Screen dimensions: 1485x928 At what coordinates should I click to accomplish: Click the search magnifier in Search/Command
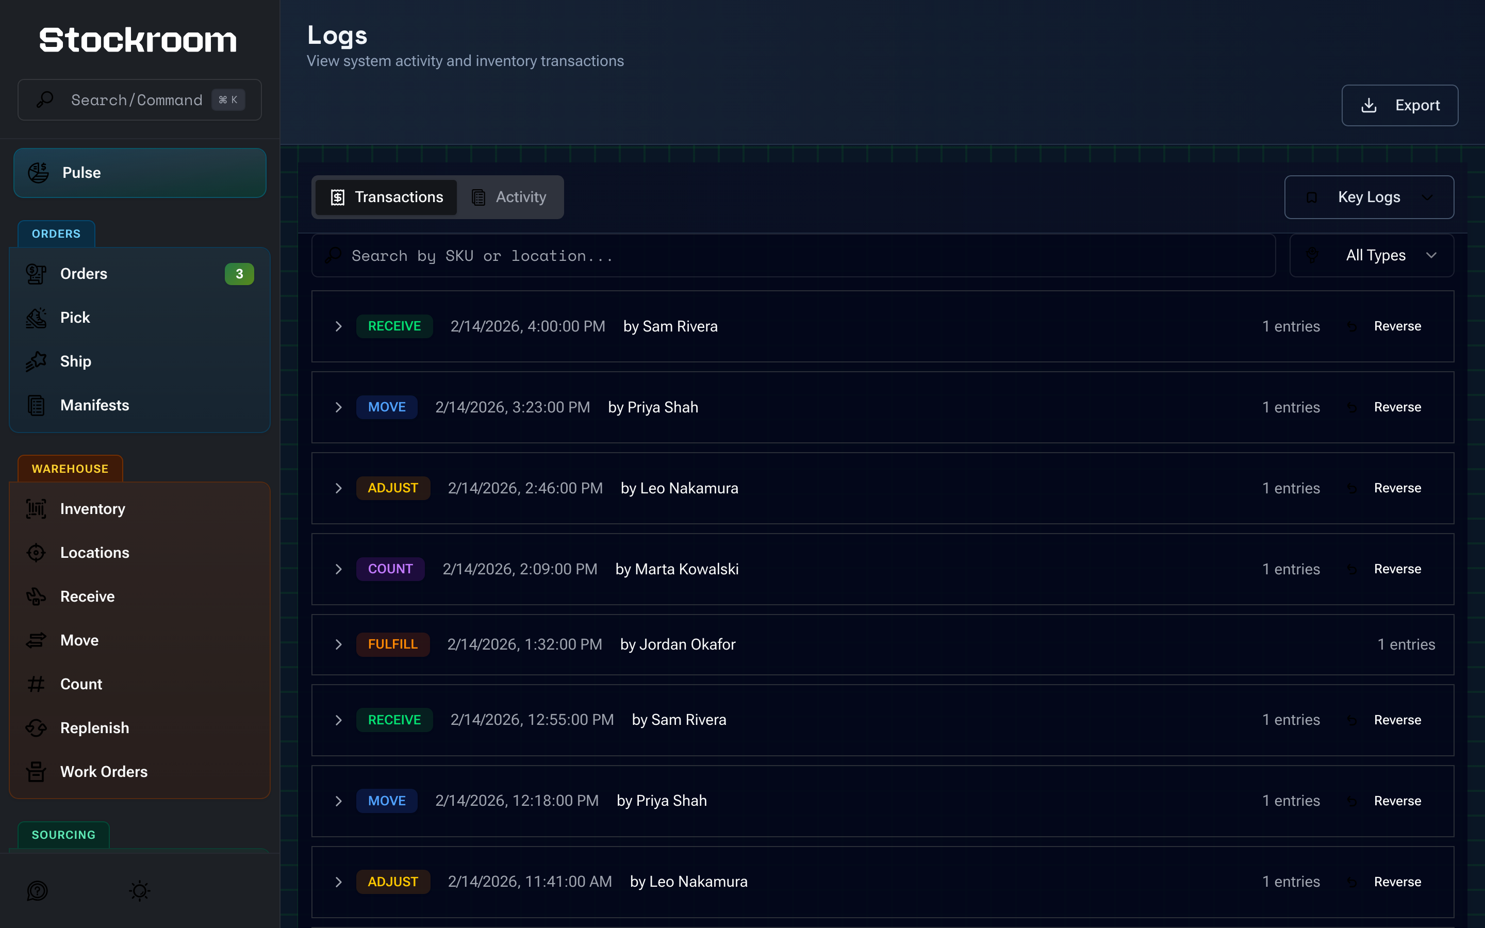coord(45,100)
